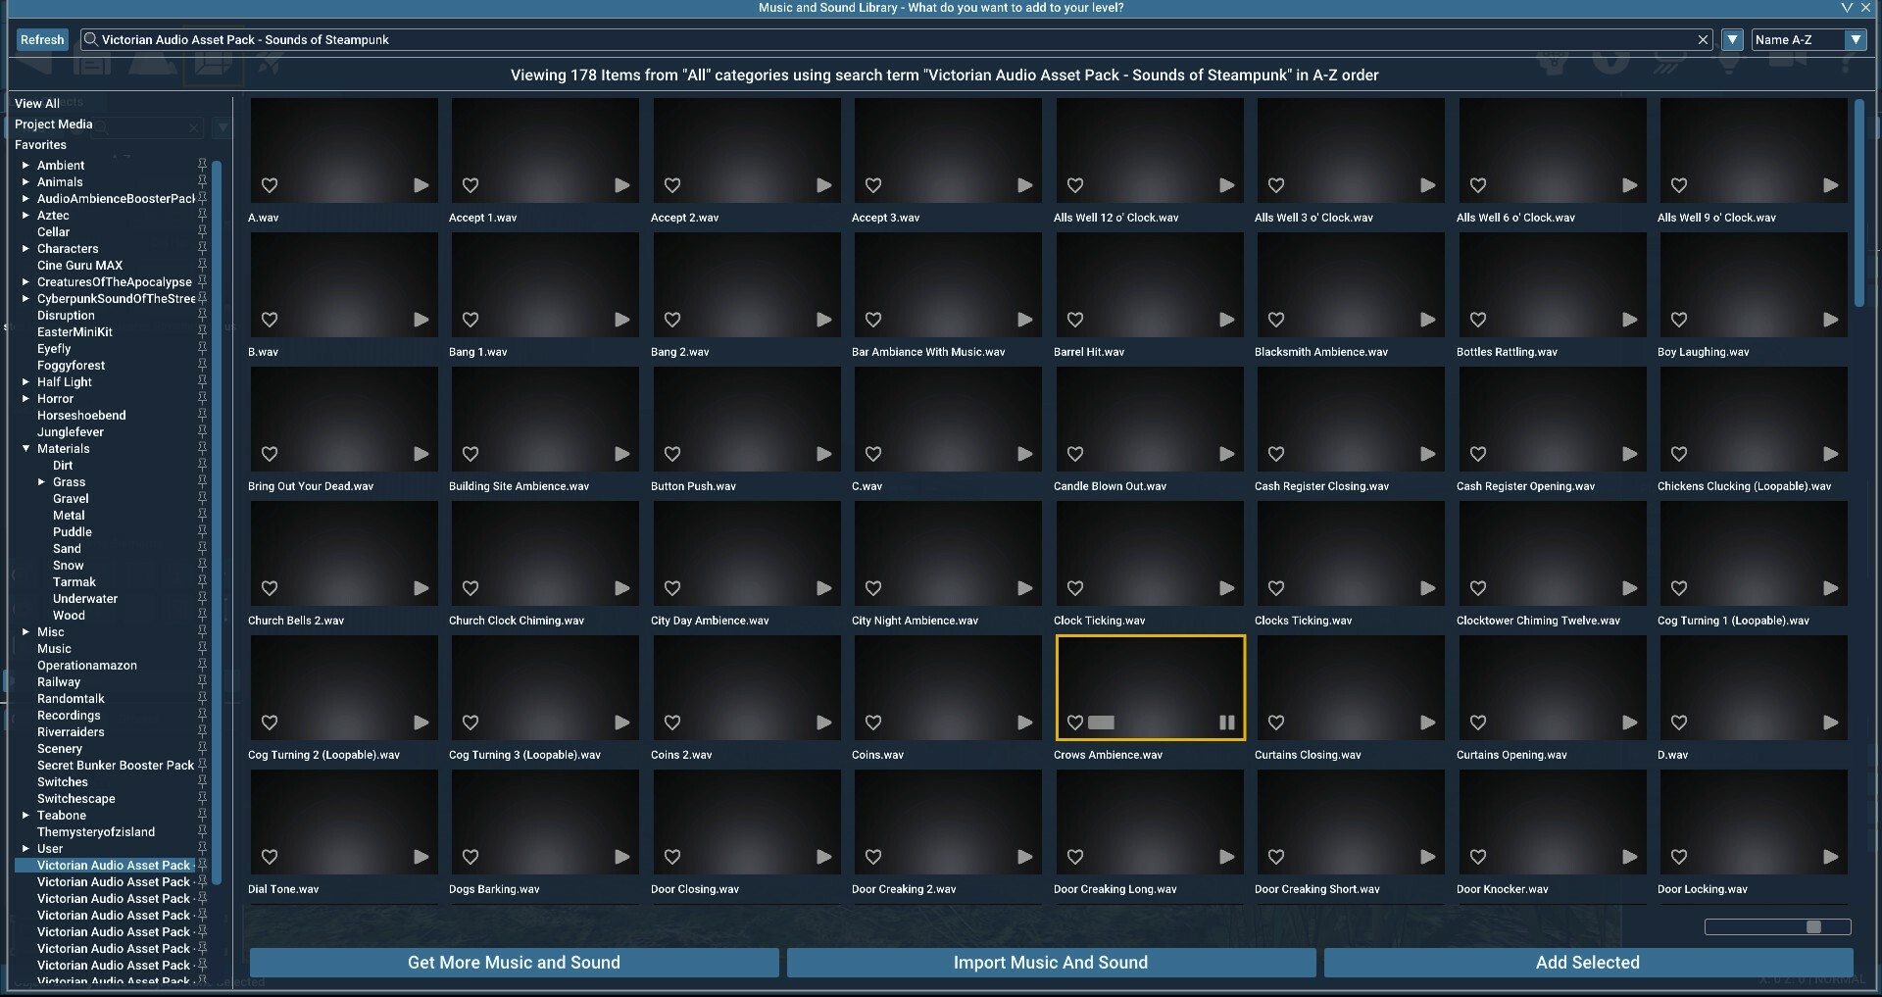
Task: Favorite the Dial Tone.wav sound
Action: click(269, 857)
